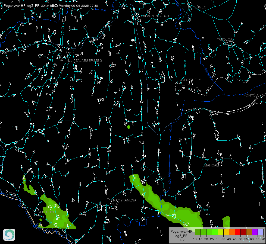Click the LETENYE city label

pyautogui.click(x=48, y=212)
